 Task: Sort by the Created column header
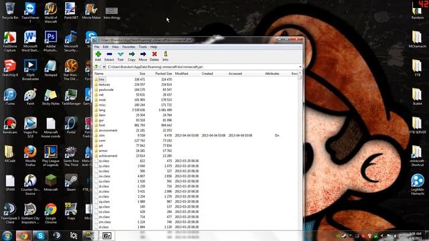[x=207, y=74]
